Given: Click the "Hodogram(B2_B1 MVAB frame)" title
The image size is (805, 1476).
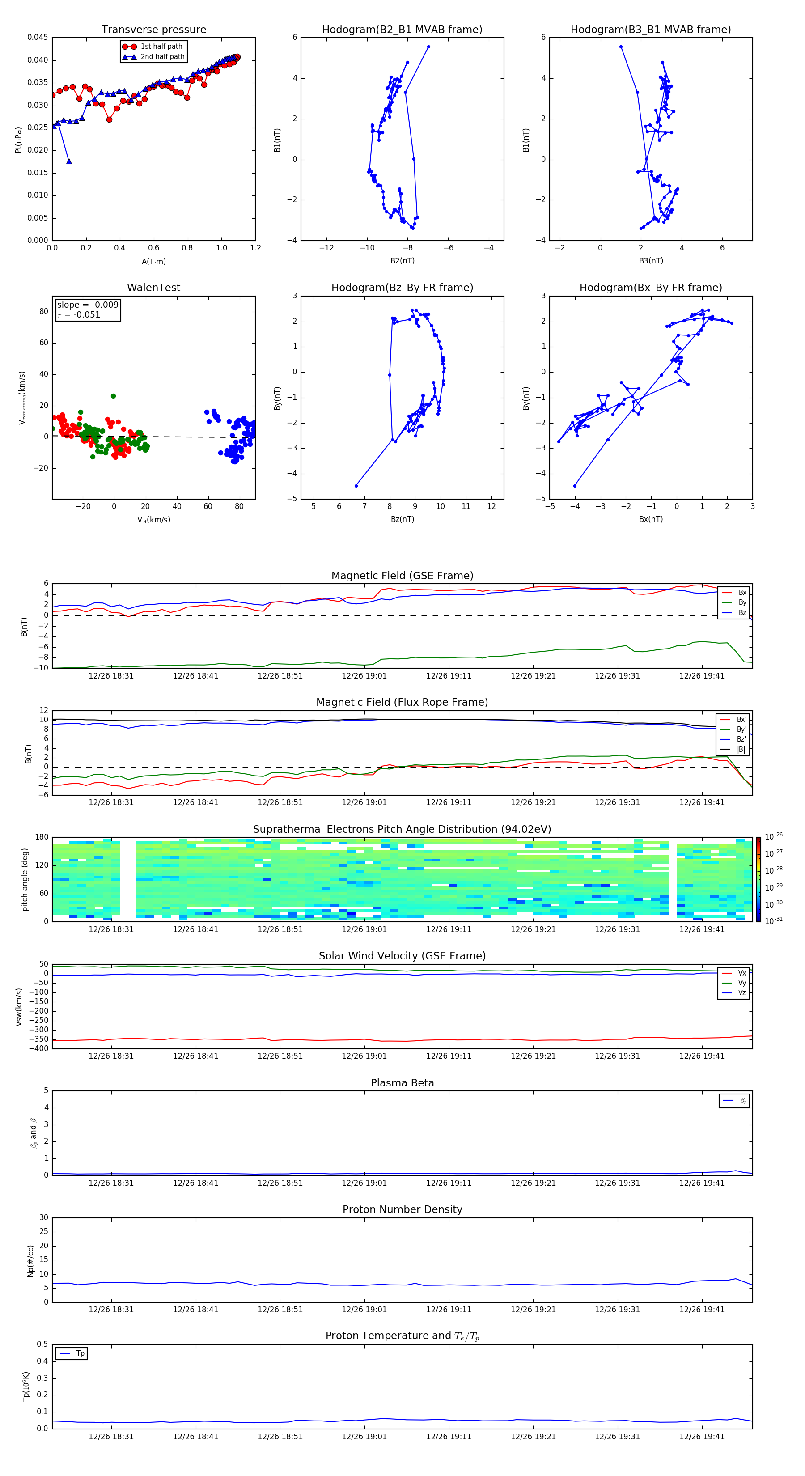Looking at the screenshot, I should click(x=402, y=30).
